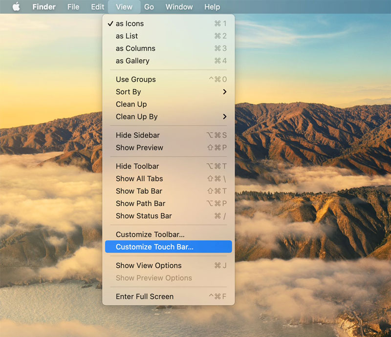Open the Finder menu in menu bar
The image size is (391, 337).
click(x=44, y=7)
